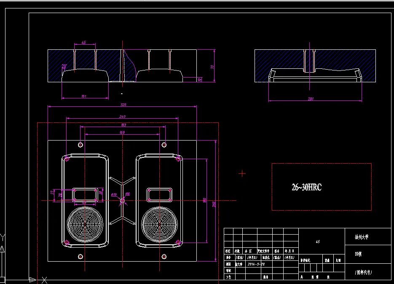Click the UCS X-axis icon
The width and height of the screenshot is (394, 284).
tap(38, 280)
